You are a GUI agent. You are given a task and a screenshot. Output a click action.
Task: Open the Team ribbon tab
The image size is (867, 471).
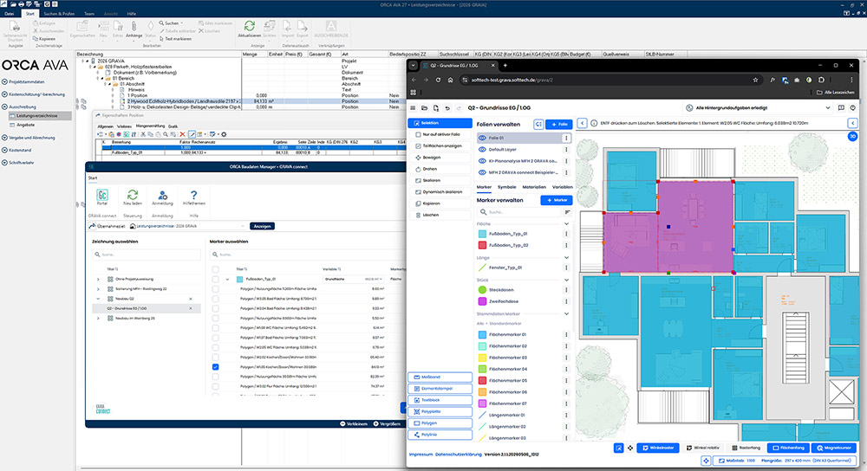(x=89, y=14)
